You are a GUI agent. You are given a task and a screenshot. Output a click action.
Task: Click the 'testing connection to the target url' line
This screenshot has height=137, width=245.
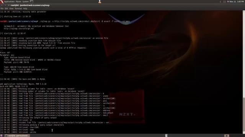coord(28,46)
